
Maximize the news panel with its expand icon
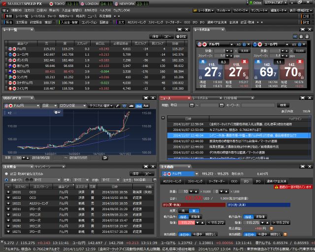coord(303,98)
